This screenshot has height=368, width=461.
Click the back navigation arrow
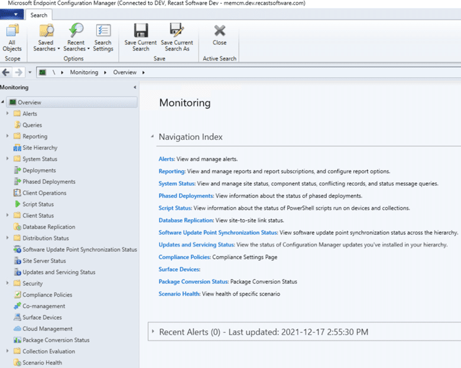click(x=6, y=73)
